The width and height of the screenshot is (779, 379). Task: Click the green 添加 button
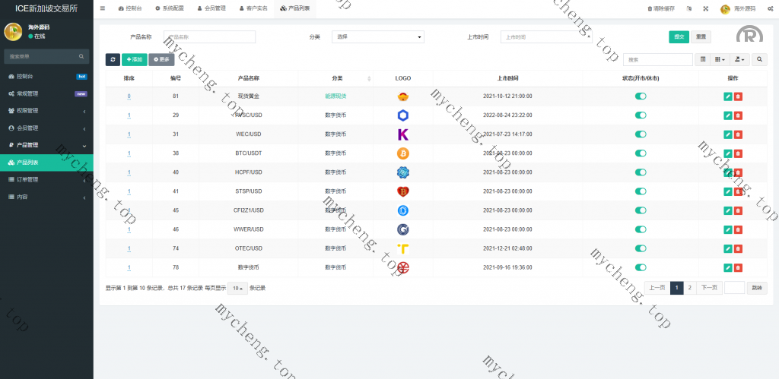click(x=134, y=59)
